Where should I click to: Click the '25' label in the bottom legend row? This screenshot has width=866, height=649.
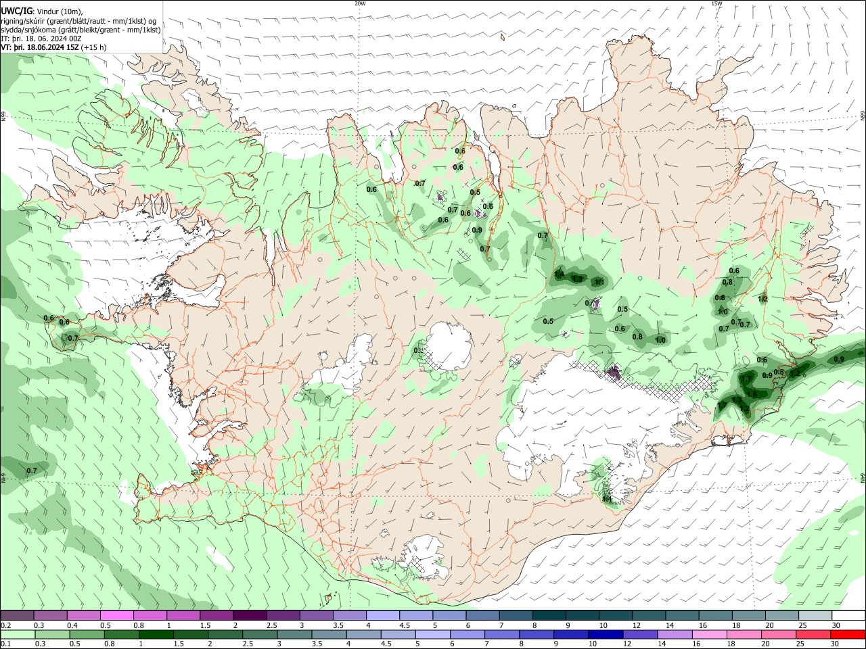click(x=800, y=644)
